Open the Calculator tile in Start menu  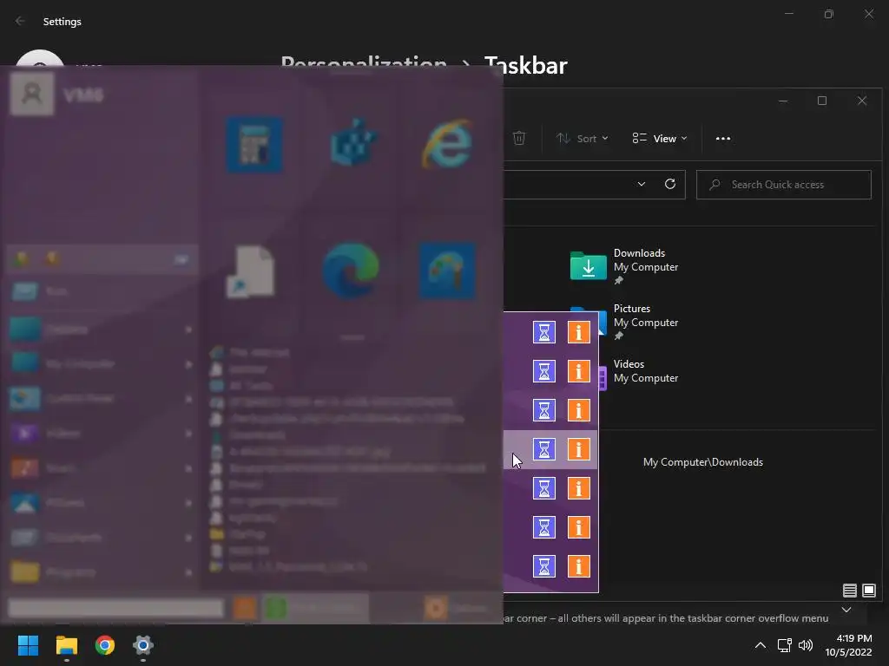254,145
